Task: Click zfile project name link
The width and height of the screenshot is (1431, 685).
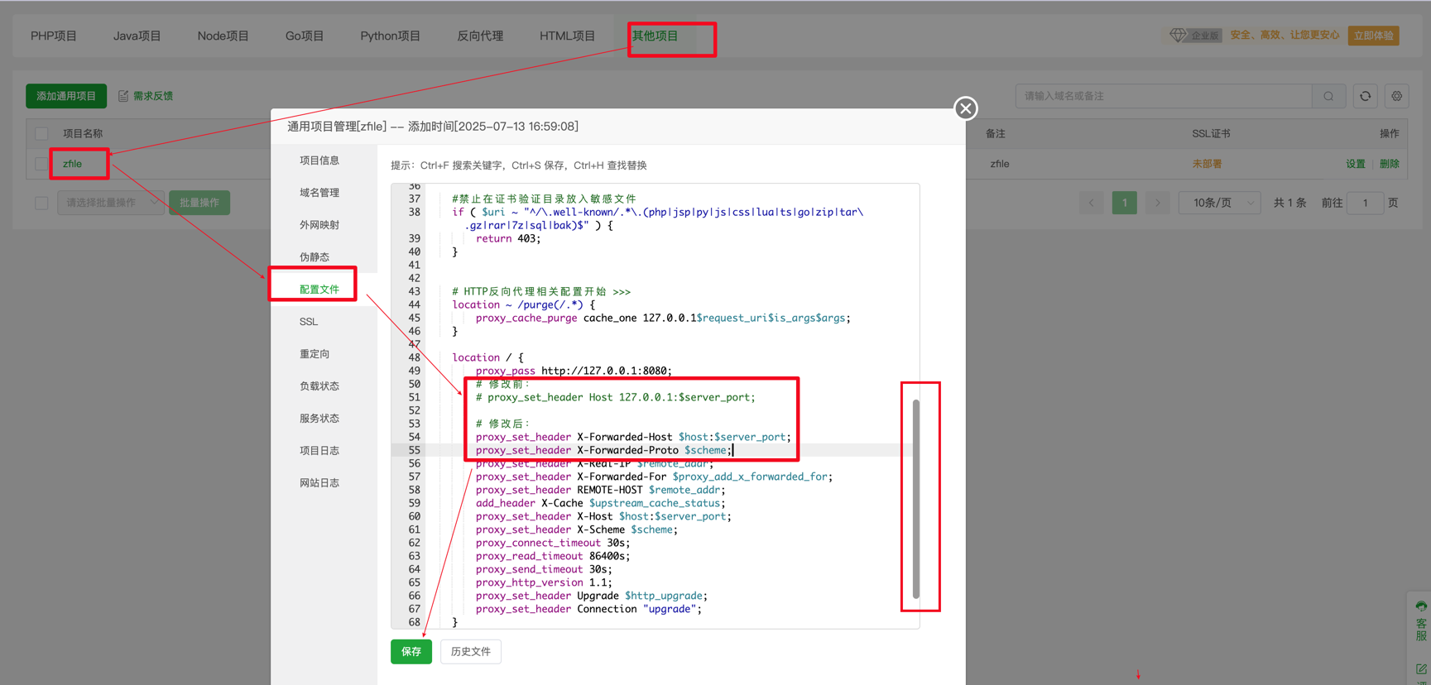Action: (73, 164)
